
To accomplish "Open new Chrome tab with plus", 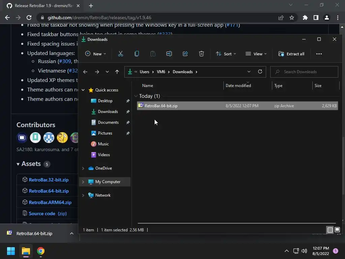I will pyautogui.click(x=91, y=6).
